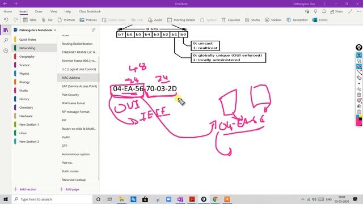Click the Share button
Image resolution: width=363 pixels, height=204 pixels.
(x=336, y=11)
